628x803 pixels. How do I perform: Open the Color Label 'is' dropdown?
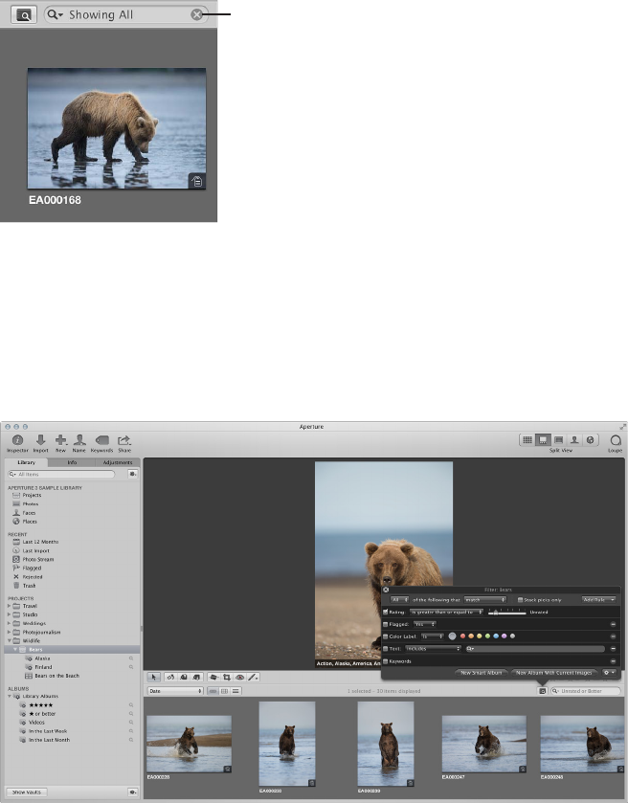433,636
